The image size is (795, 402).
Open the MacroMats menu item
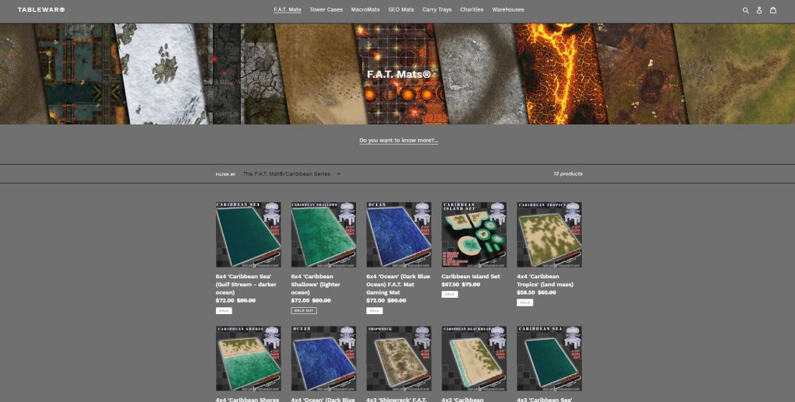tap(365, 9)
